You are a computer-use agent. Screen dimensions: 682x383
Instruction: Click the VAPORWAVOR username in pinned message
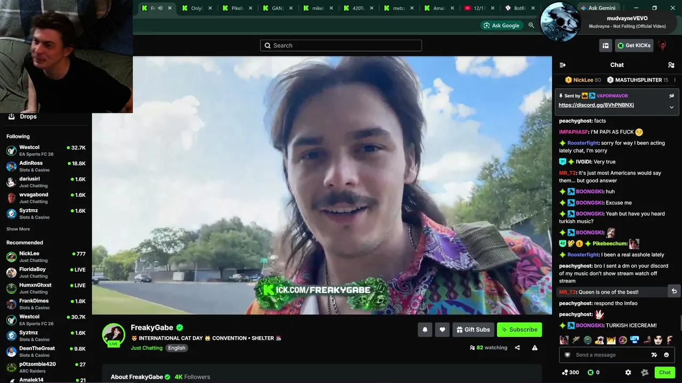(612, 96)
